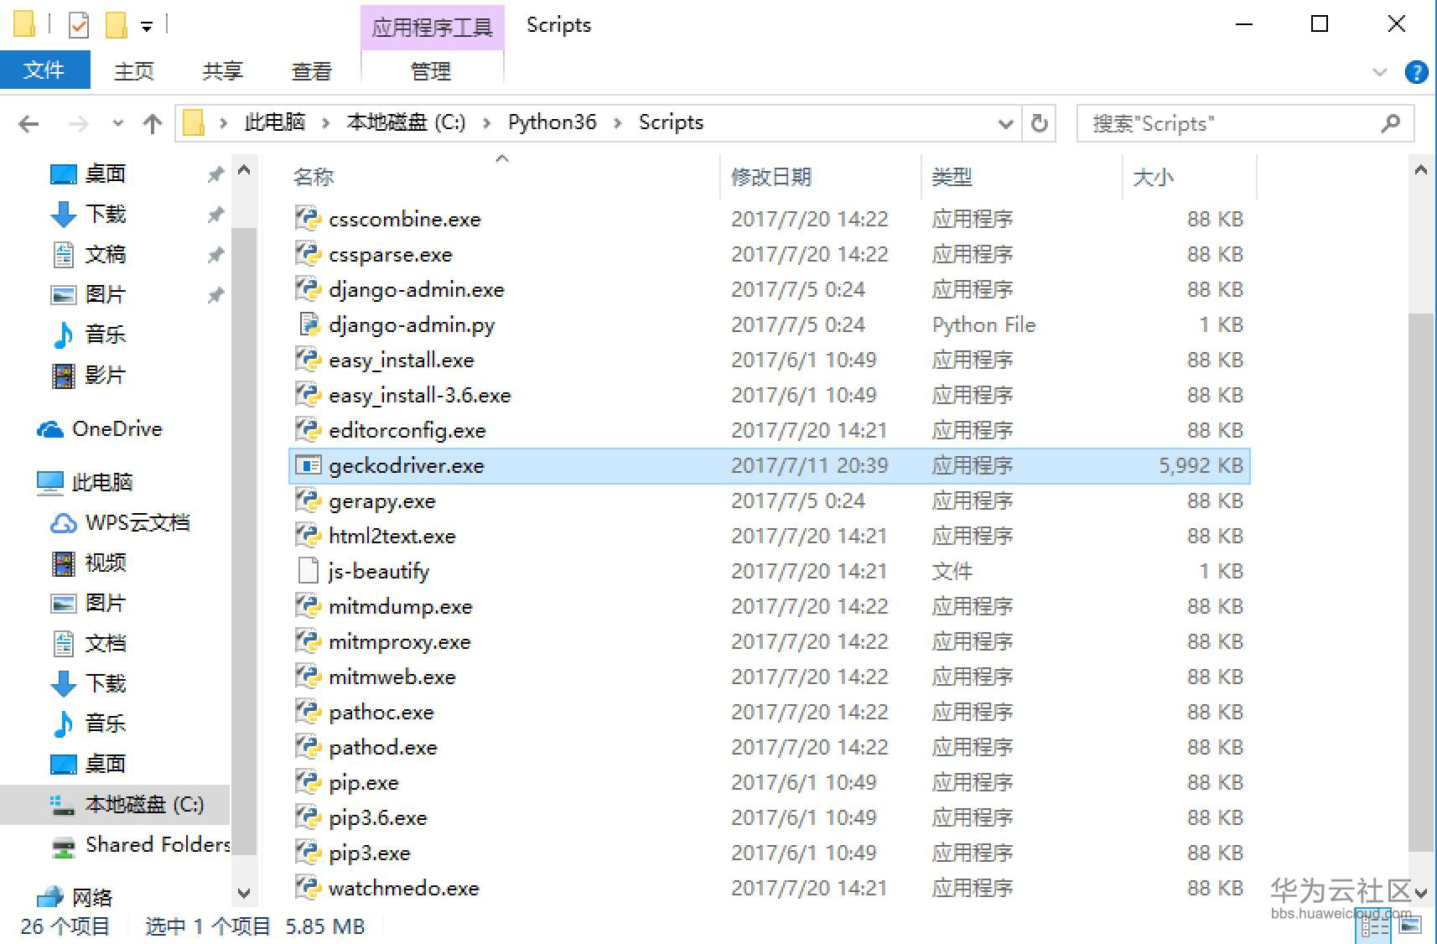
Task: Expand breadcrumb arrow after 本地磁盘 (C:)
Action: tap(486, 123)
